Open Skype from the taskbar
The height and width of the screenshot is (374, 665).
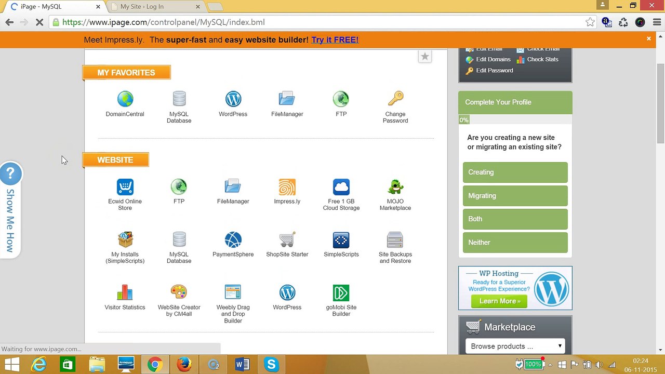[x=271, y=365]
